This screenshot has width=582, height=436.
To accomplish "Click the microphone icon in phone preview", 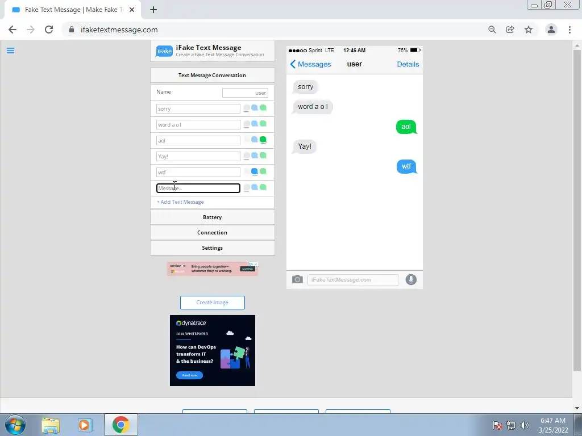I will point(411,279).
